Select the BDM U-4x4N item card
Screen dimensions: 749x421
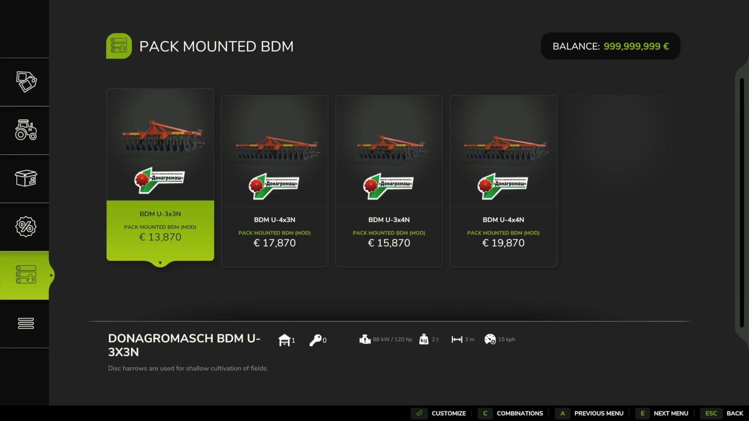tap(503, 181)
